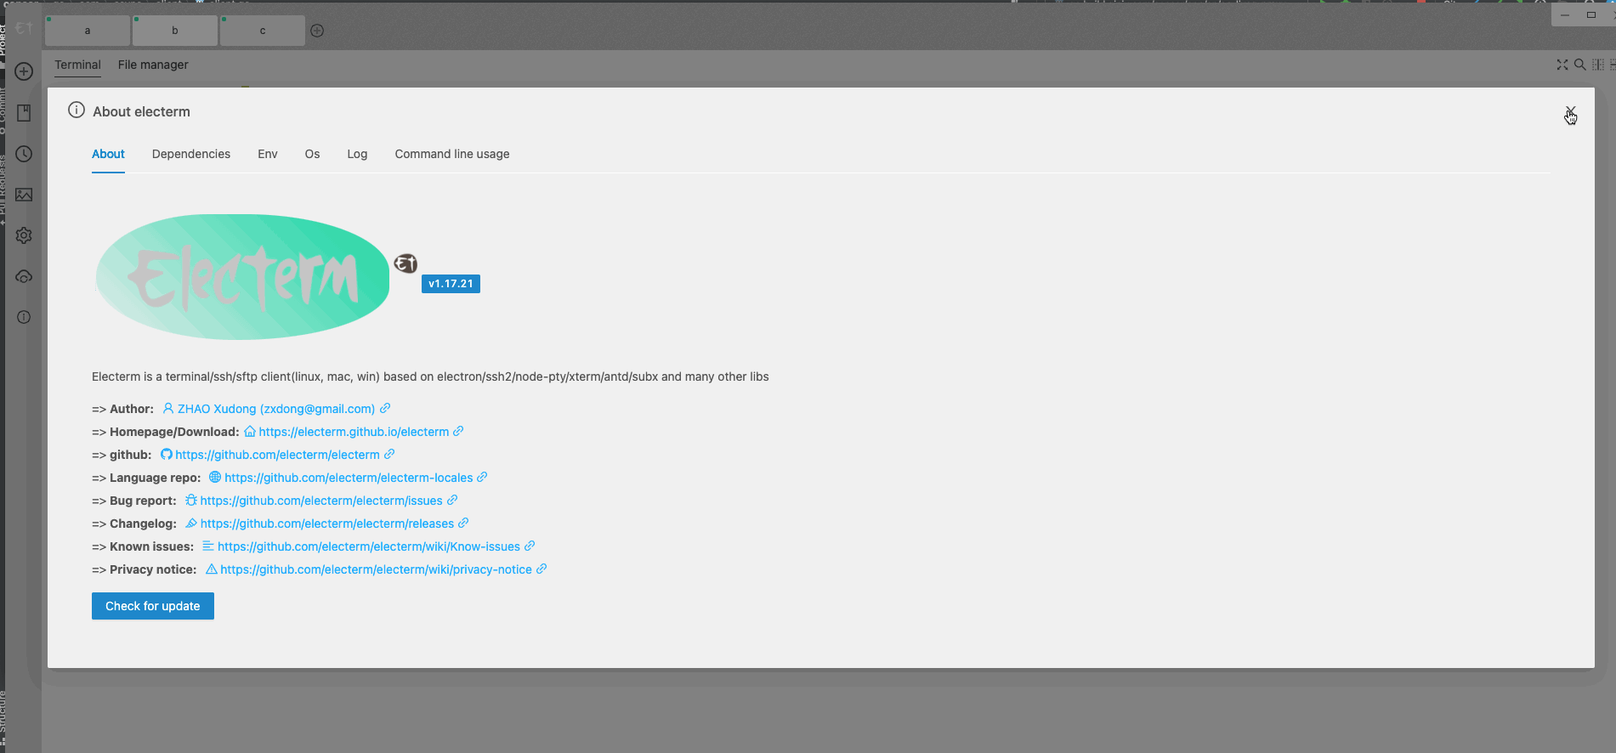Image resolution: width=1616 pixels, height=753 pixels.
Task: Click the Electerm oval logo image
Action: click(242, 277)
